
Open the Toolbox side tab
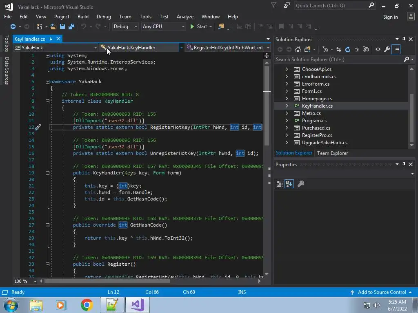pos(7,43)
